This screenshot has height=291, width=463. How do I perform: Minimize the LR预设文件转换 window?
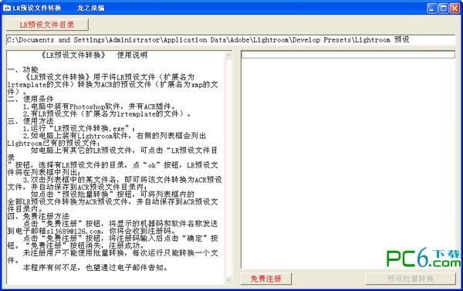[432, 8]
